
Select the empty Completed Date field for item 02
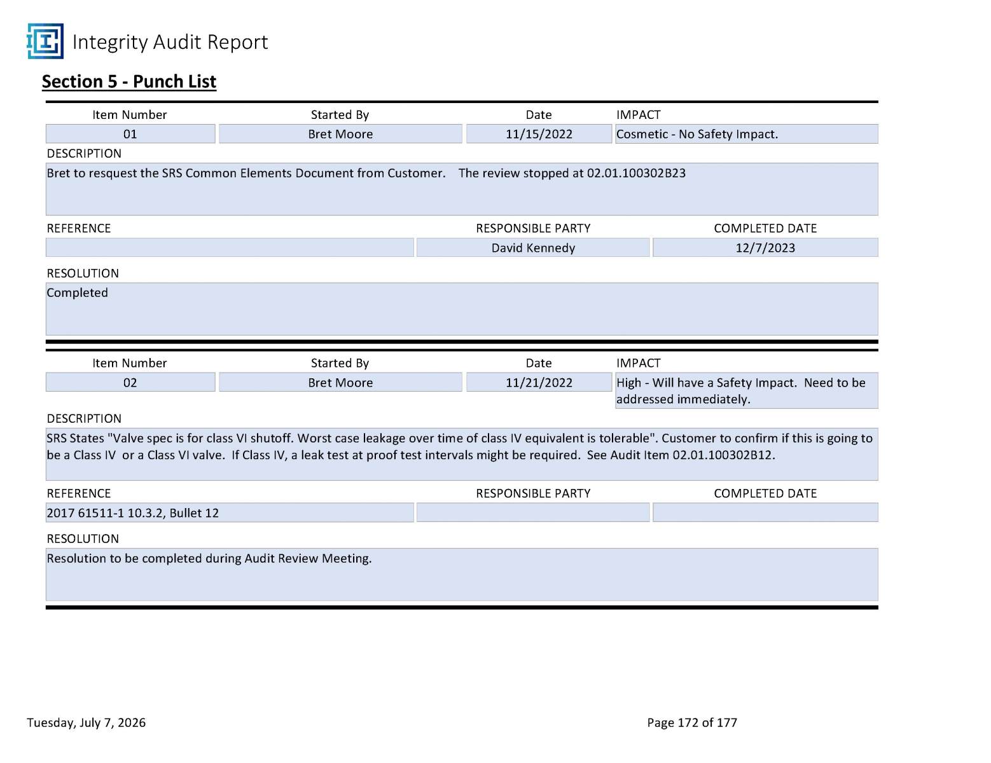[x=765, y=512]
